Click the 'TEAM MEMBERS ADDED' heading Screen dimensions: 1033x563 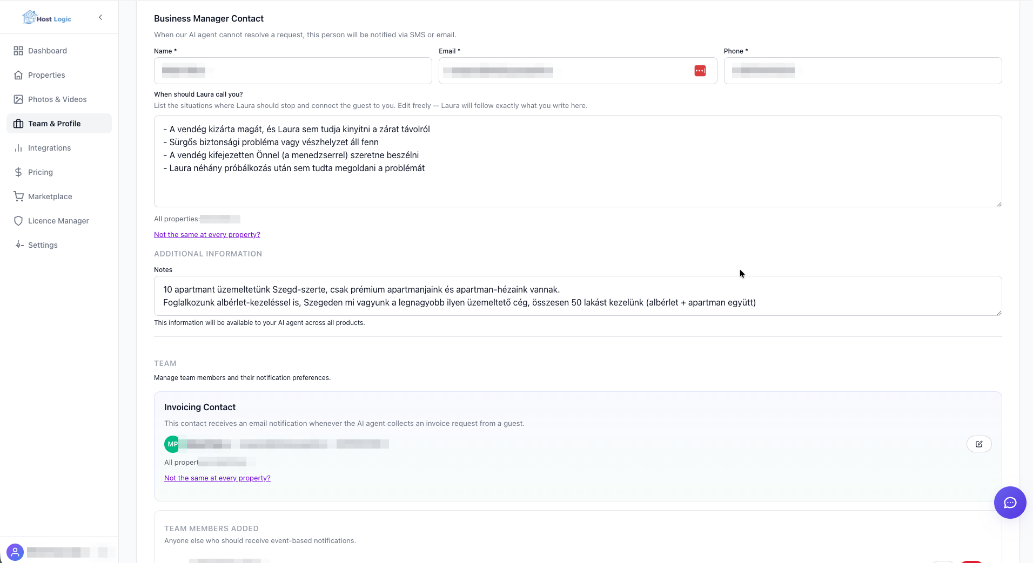coord(211,528)
